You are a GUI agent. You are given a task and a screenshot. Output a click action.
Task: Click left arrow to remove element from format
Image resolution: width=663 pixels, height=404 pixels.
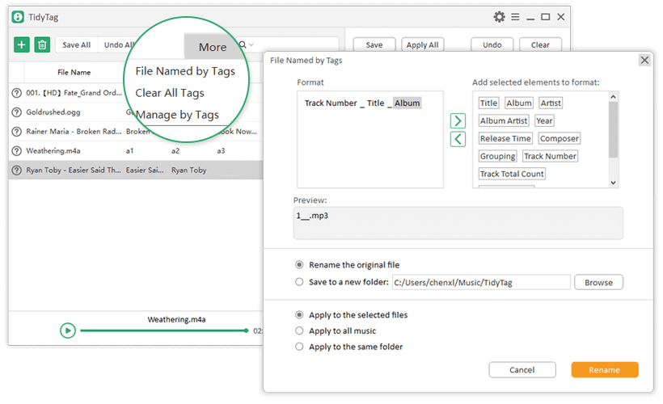coord(458,139)
